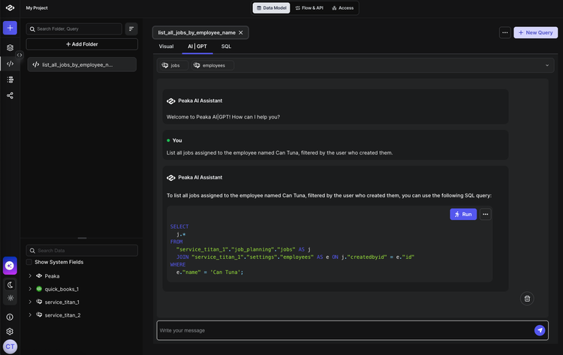
Task: Select the list_all_jobs_by_employee_n... query in the list
Action: 82,65
